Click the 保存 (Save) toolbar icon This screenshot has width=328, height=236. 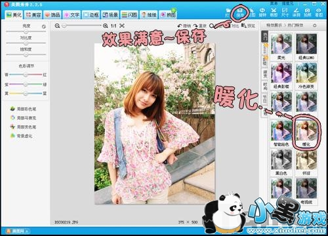tap(240, 12)
